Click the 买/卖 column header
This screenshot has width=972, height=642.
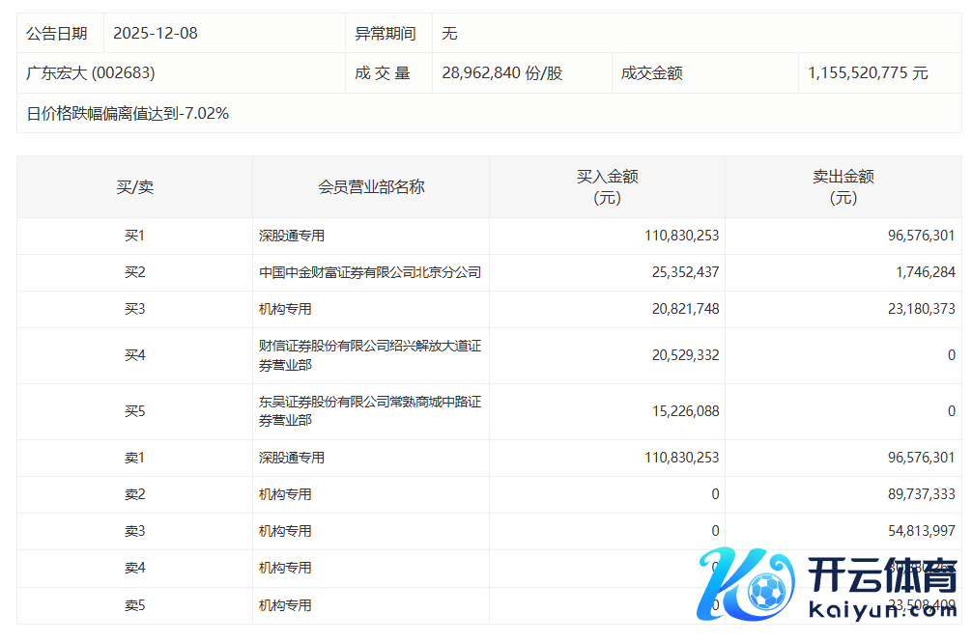tap(134, 187)
